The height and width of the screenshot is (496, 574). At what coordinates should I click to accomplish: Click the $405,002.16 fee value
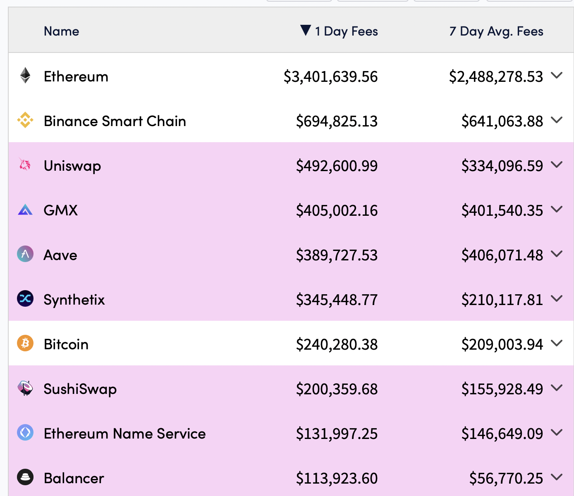tap(337, 211)
